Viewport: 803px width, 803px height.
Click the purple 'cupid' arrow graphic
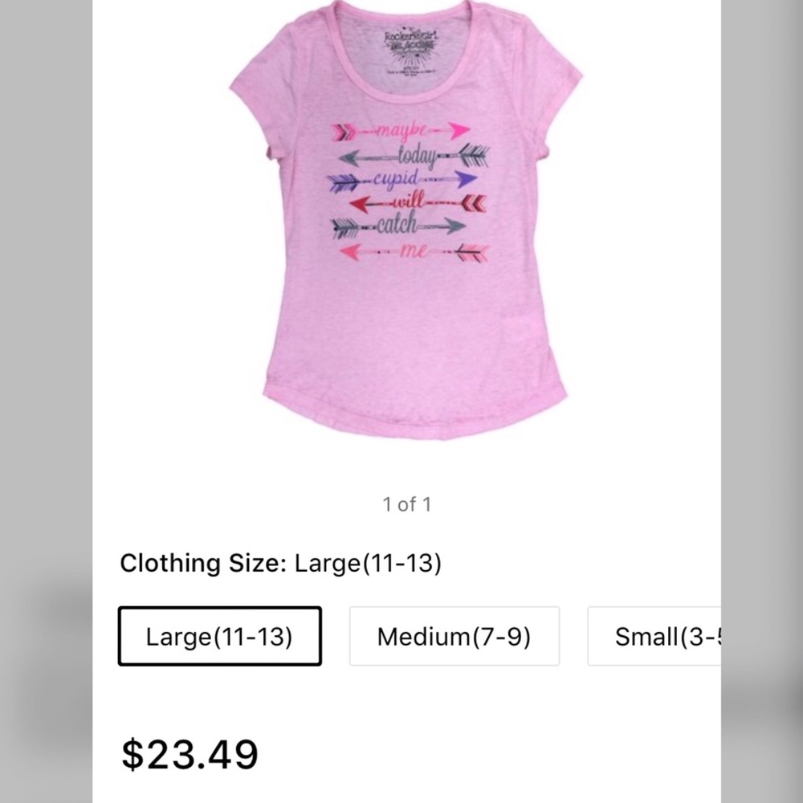402,180
